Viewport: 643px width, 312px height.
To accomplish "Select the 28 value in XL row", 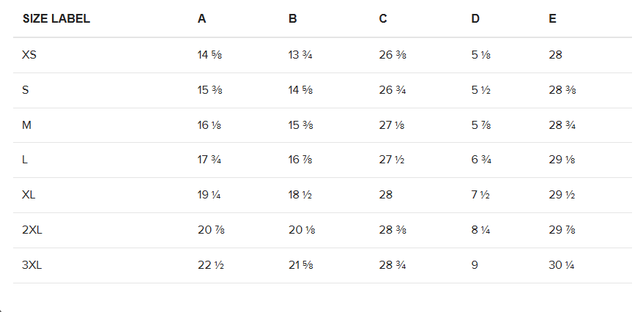I will (x=386, y=195).
